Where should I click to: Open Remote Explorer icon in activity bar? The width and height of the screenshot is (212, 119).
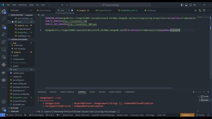pos(4,50)
